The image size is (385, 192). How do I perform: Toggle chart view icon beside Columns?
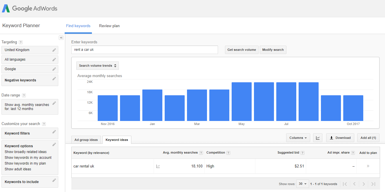pyautogui.click(x=318, y=138)
